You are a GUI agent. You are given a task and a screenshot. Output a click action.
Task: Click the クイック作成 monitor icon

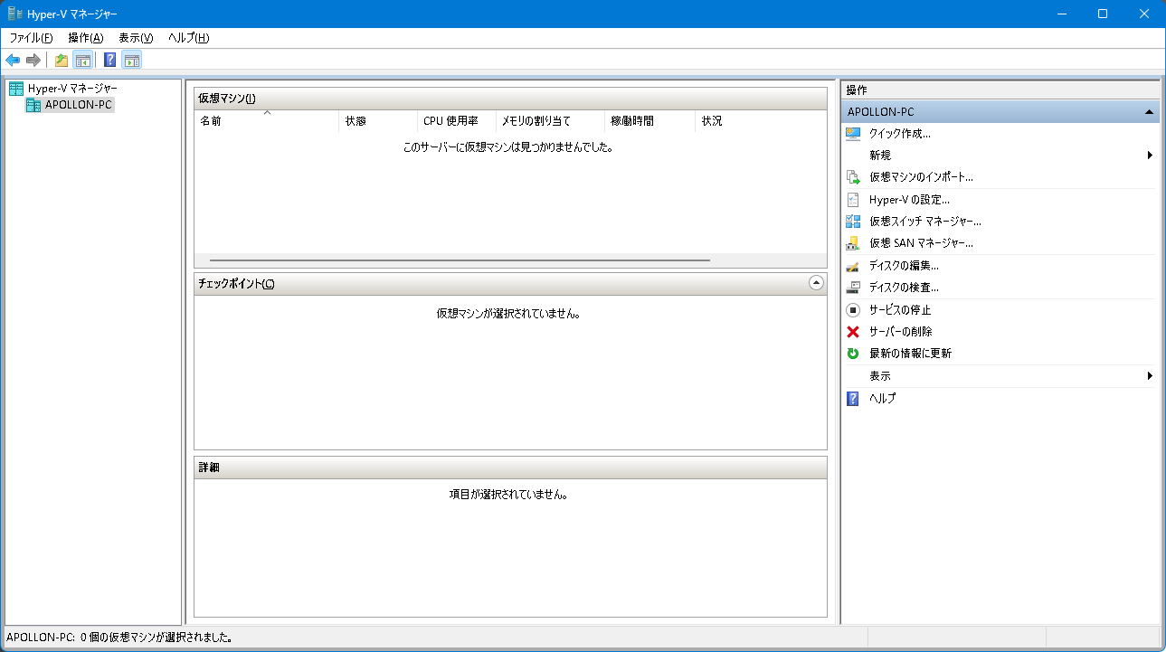click(x=853, y=133)
